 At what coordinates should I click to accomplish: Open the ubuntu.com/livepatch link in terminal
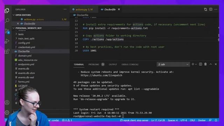101,75
